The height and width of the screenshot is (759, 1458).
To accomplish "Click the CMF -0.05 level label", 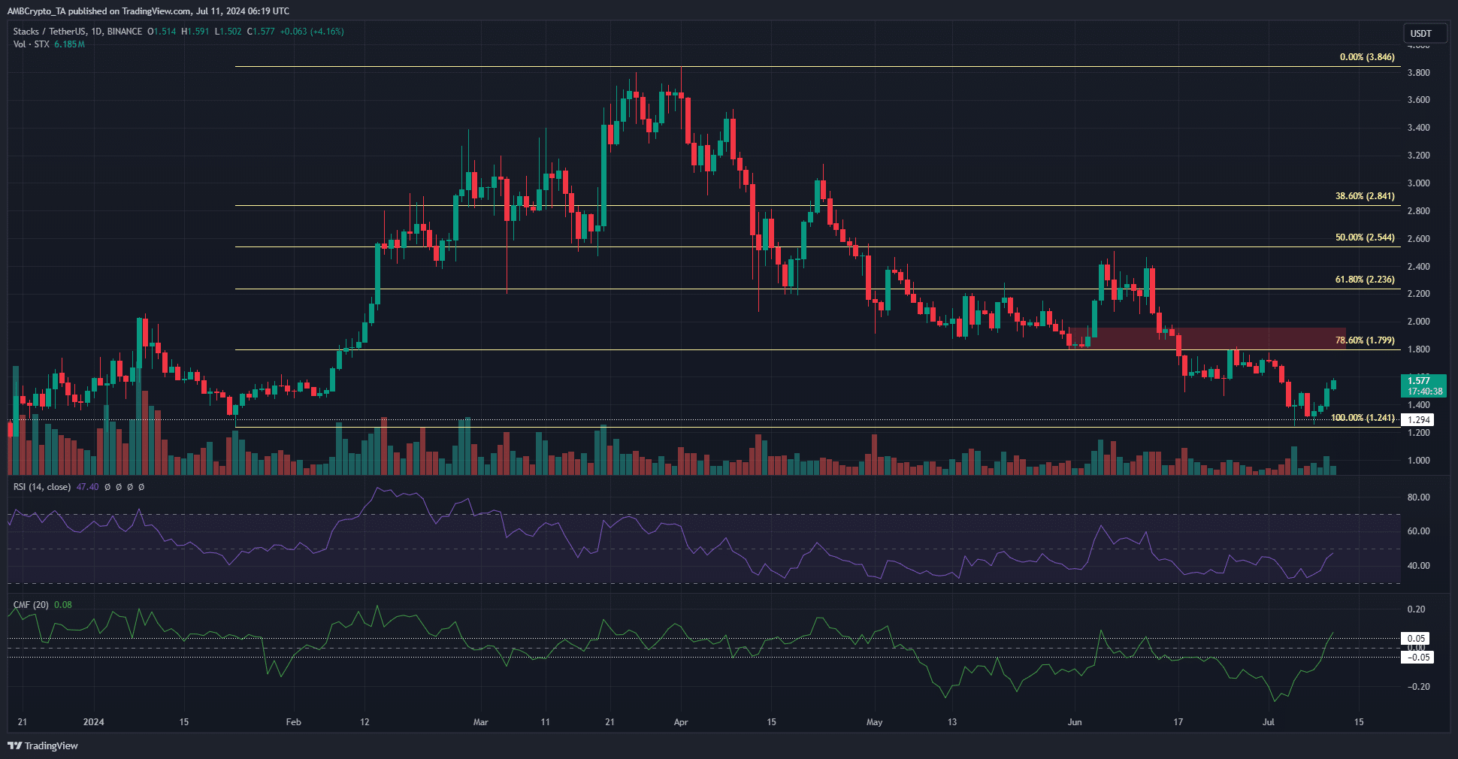I will (x=1418, y=658).
